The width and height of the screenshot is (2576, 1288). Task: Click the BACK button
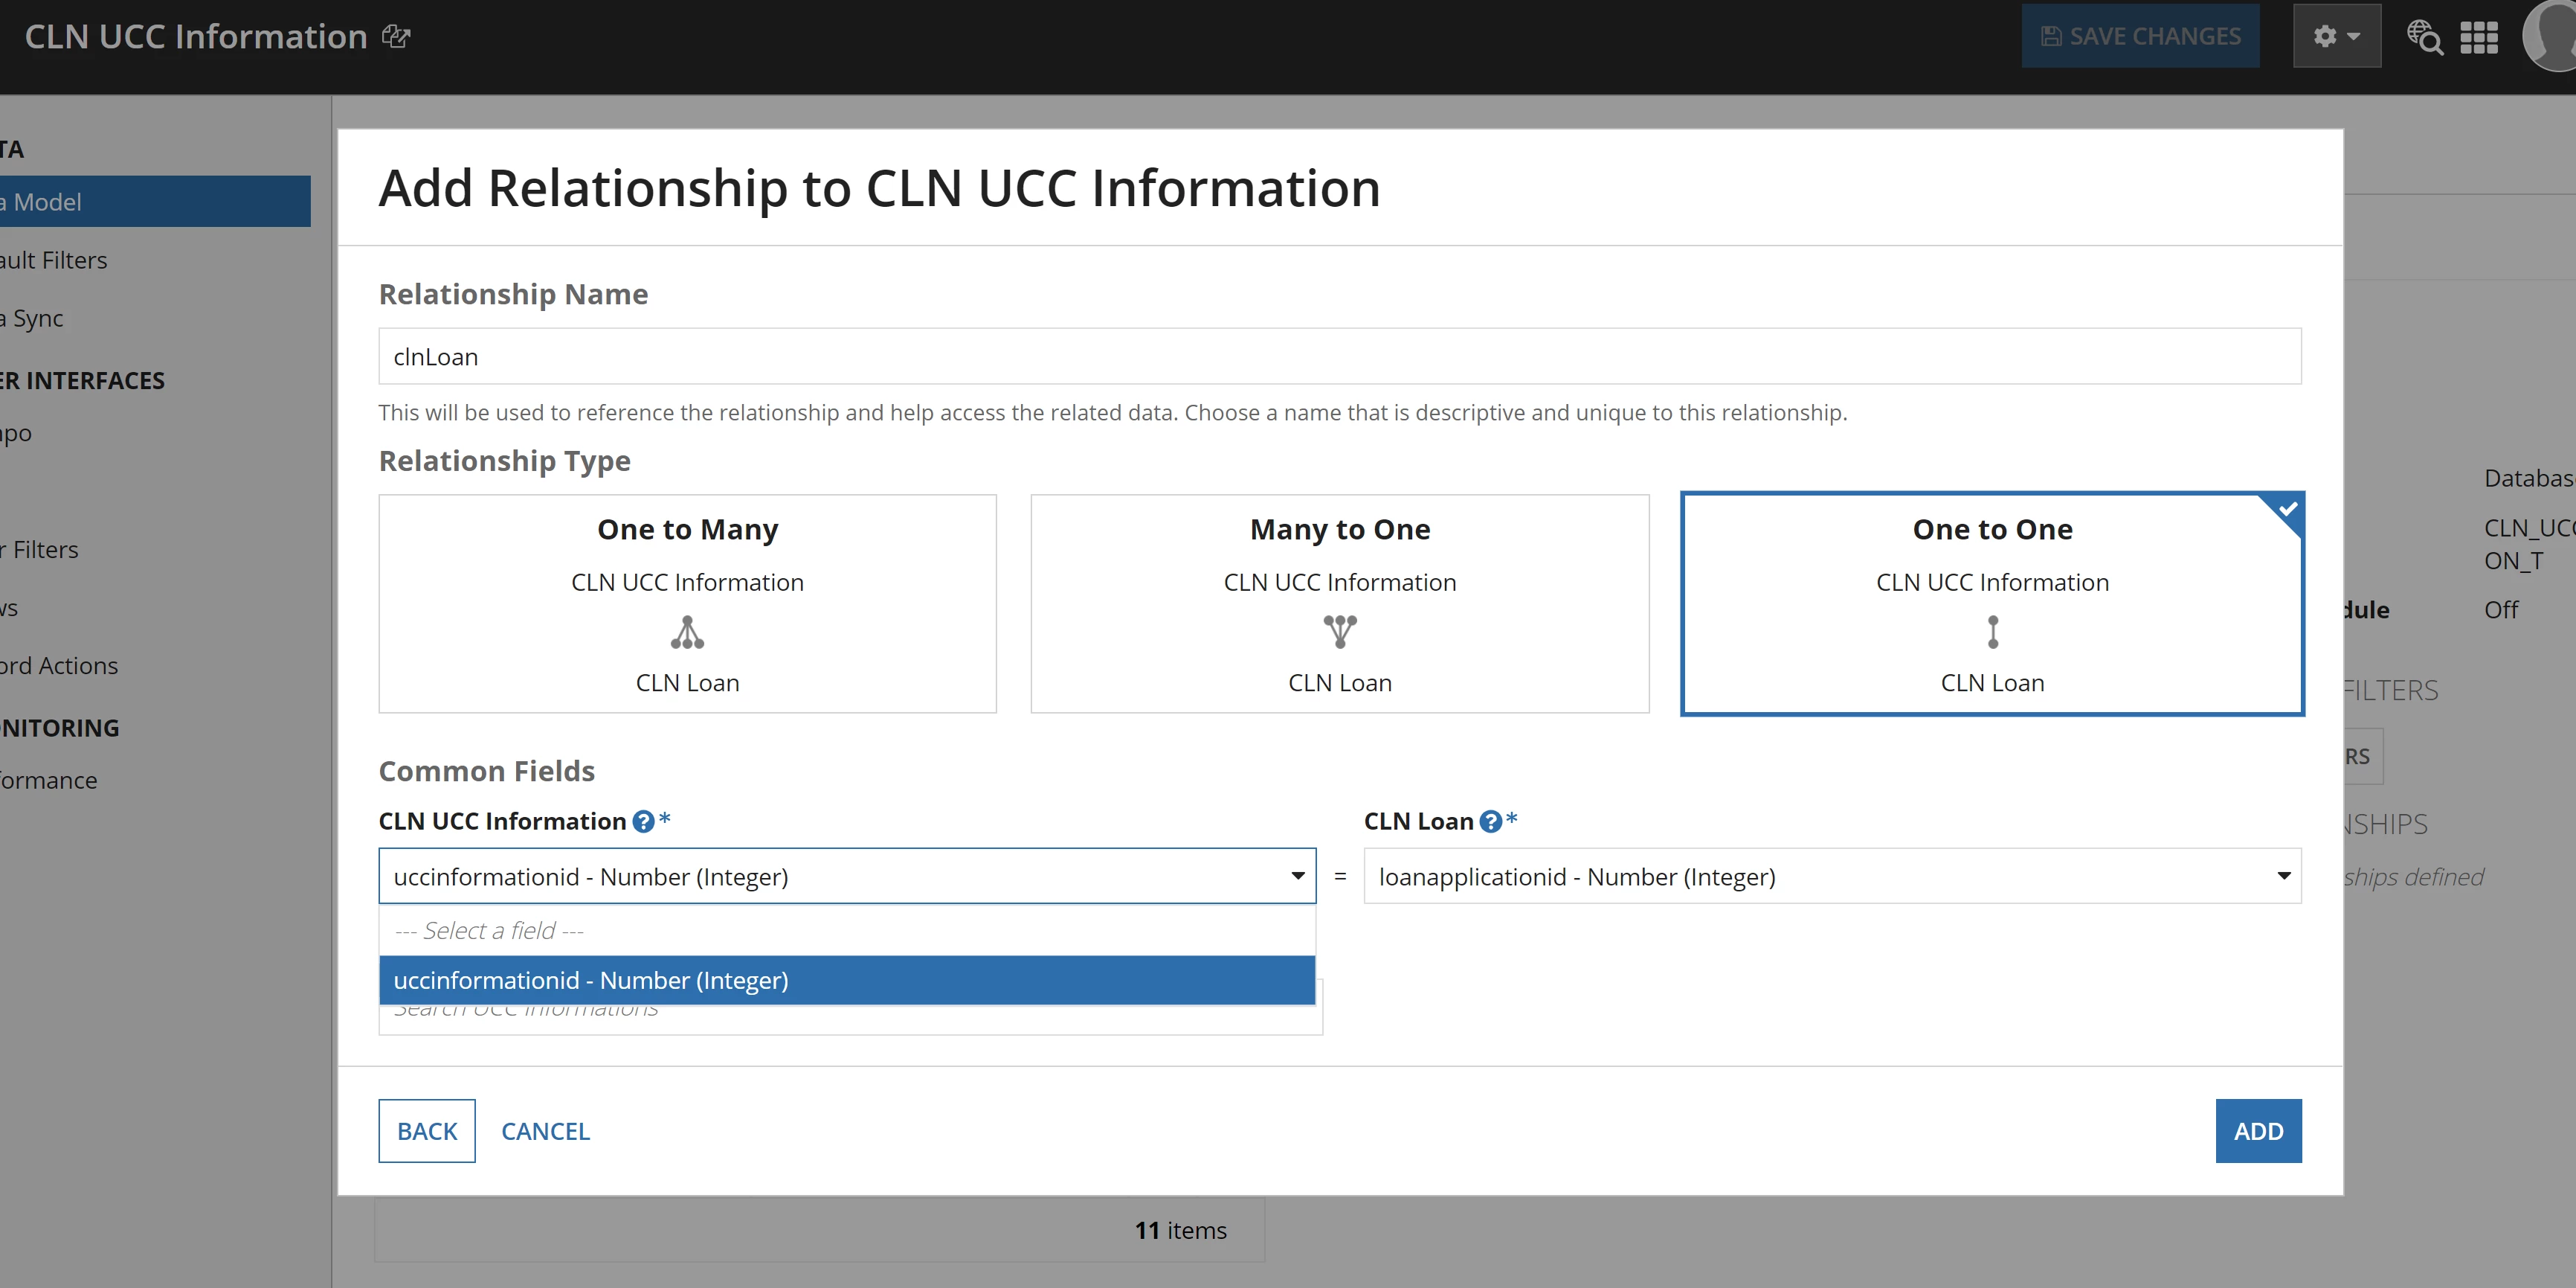(427, 1131)
